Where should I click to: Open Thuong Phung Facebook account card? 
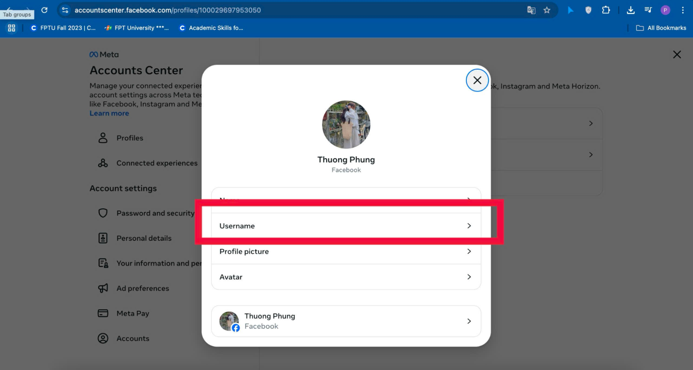pyautogui.click(x=346, y=321)
